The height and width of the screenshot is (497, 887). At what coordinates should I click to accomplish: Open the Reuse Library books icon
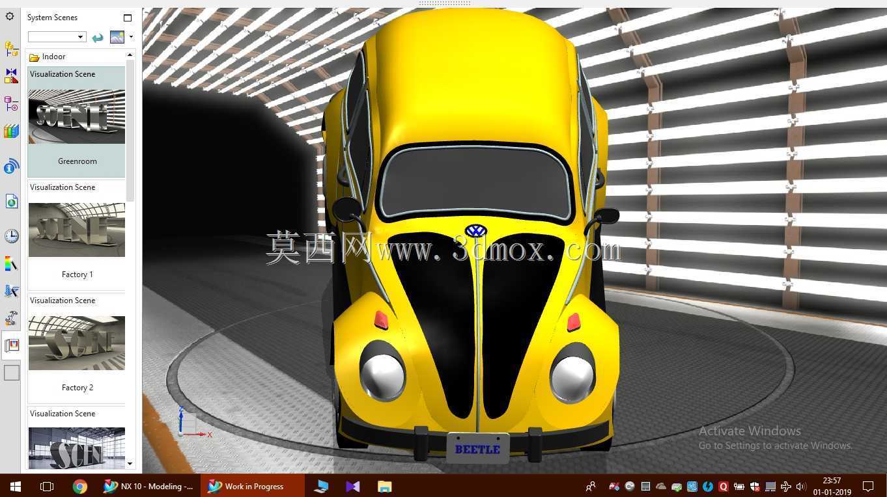(x=11, y=131)
